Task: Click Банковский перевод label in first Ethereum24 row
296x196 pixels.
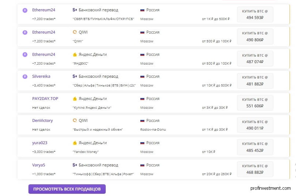Action: coord(98,10)
